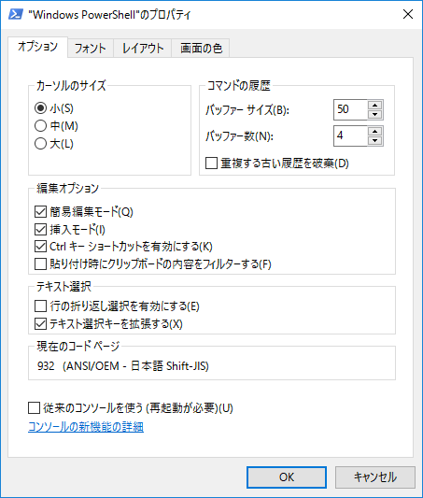423x498 pixels.
Task: Switch to the フォント tab
Action: click(91, 49)
